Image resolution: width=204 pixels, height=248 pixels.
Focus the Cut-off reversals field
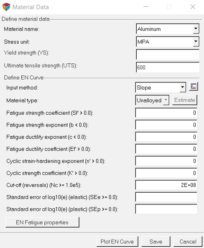166,185
